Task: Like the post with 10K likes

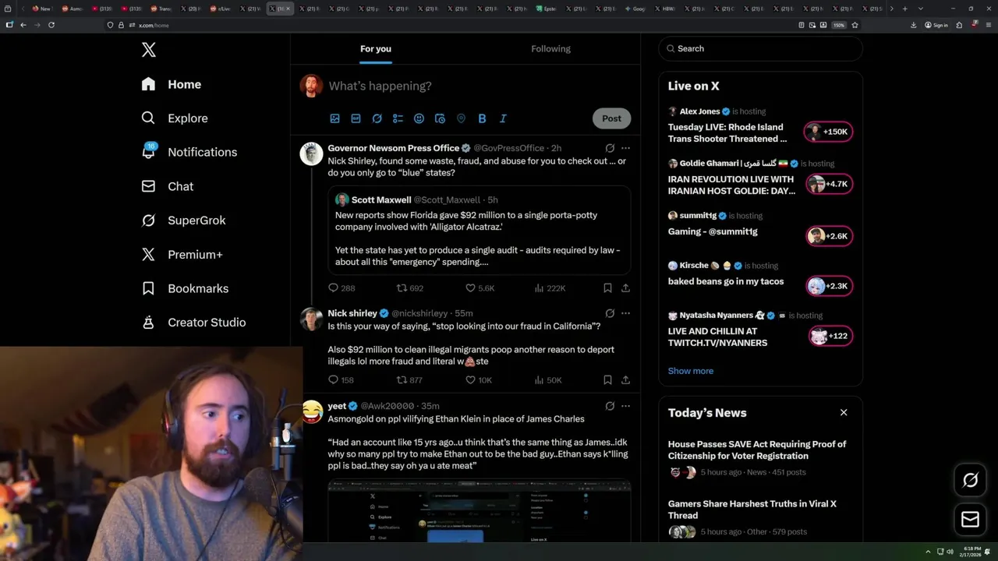Action: [x=479, y=380]
